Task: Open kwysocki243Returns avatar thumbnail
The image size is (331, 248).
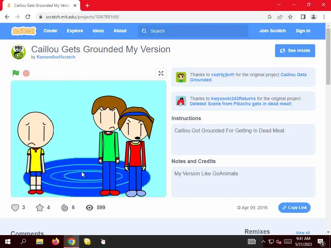Action: [181, 101]
